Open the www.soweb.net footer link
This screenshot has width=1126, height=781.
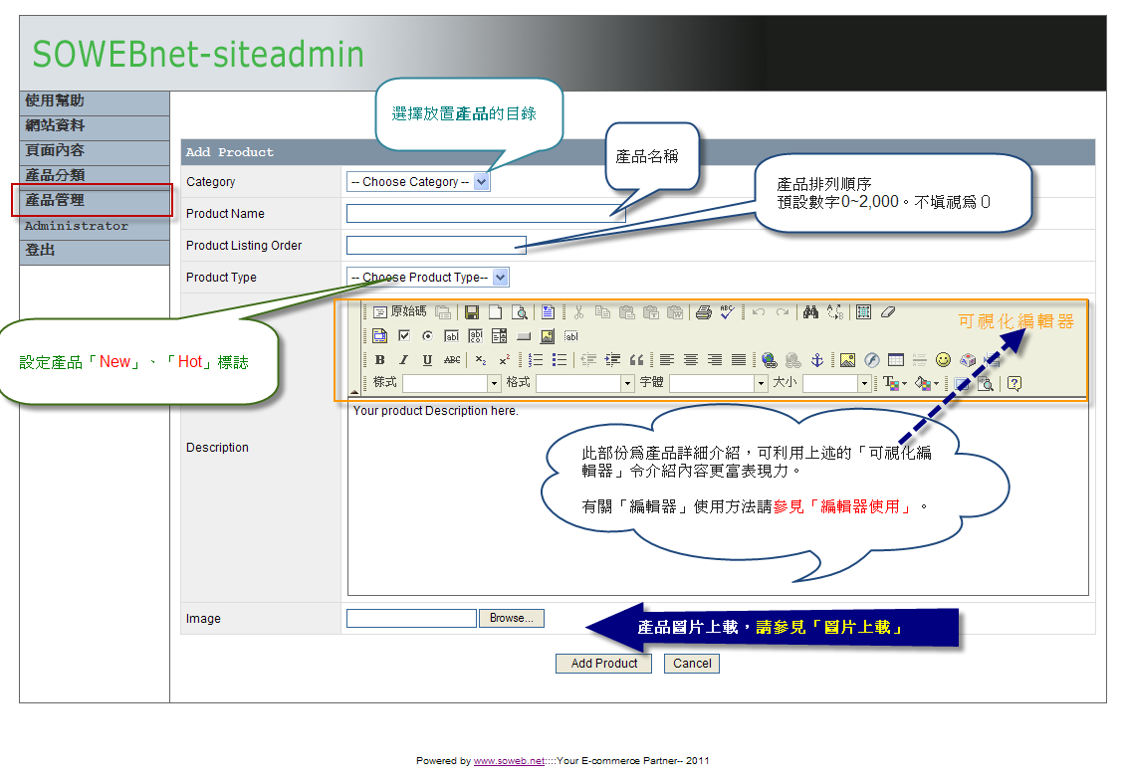point(508,761)
